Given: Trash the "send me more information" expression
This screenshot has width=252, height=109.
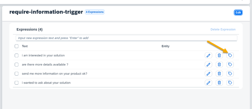Looking at the screenshot, I should point(219,74).
